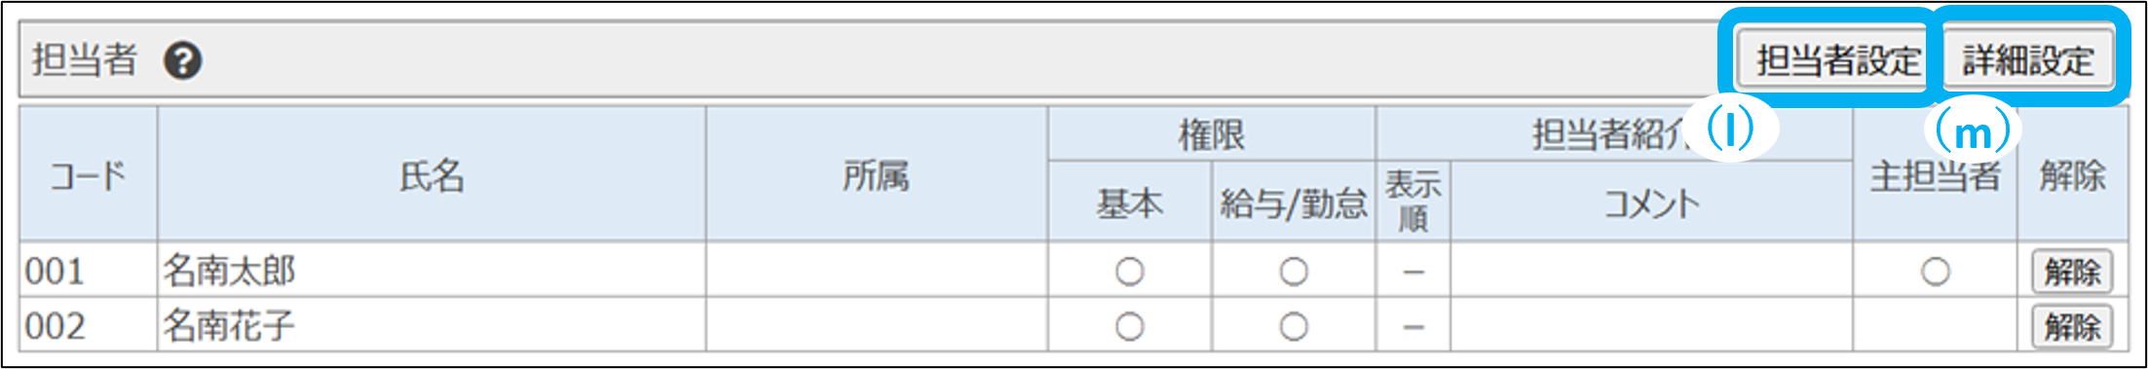Select 給与/勤怠 circle for 名南花子

(x=1293, y=326)
